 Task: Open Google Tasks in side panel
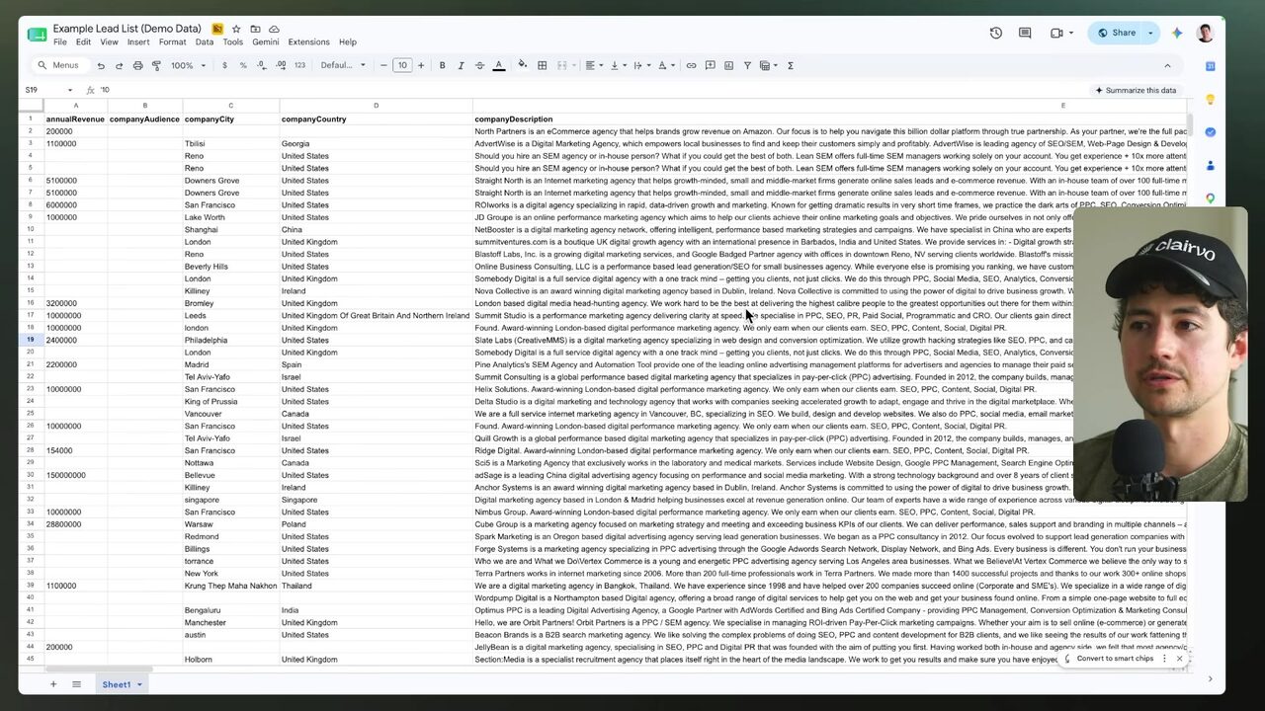point(1211,132)
